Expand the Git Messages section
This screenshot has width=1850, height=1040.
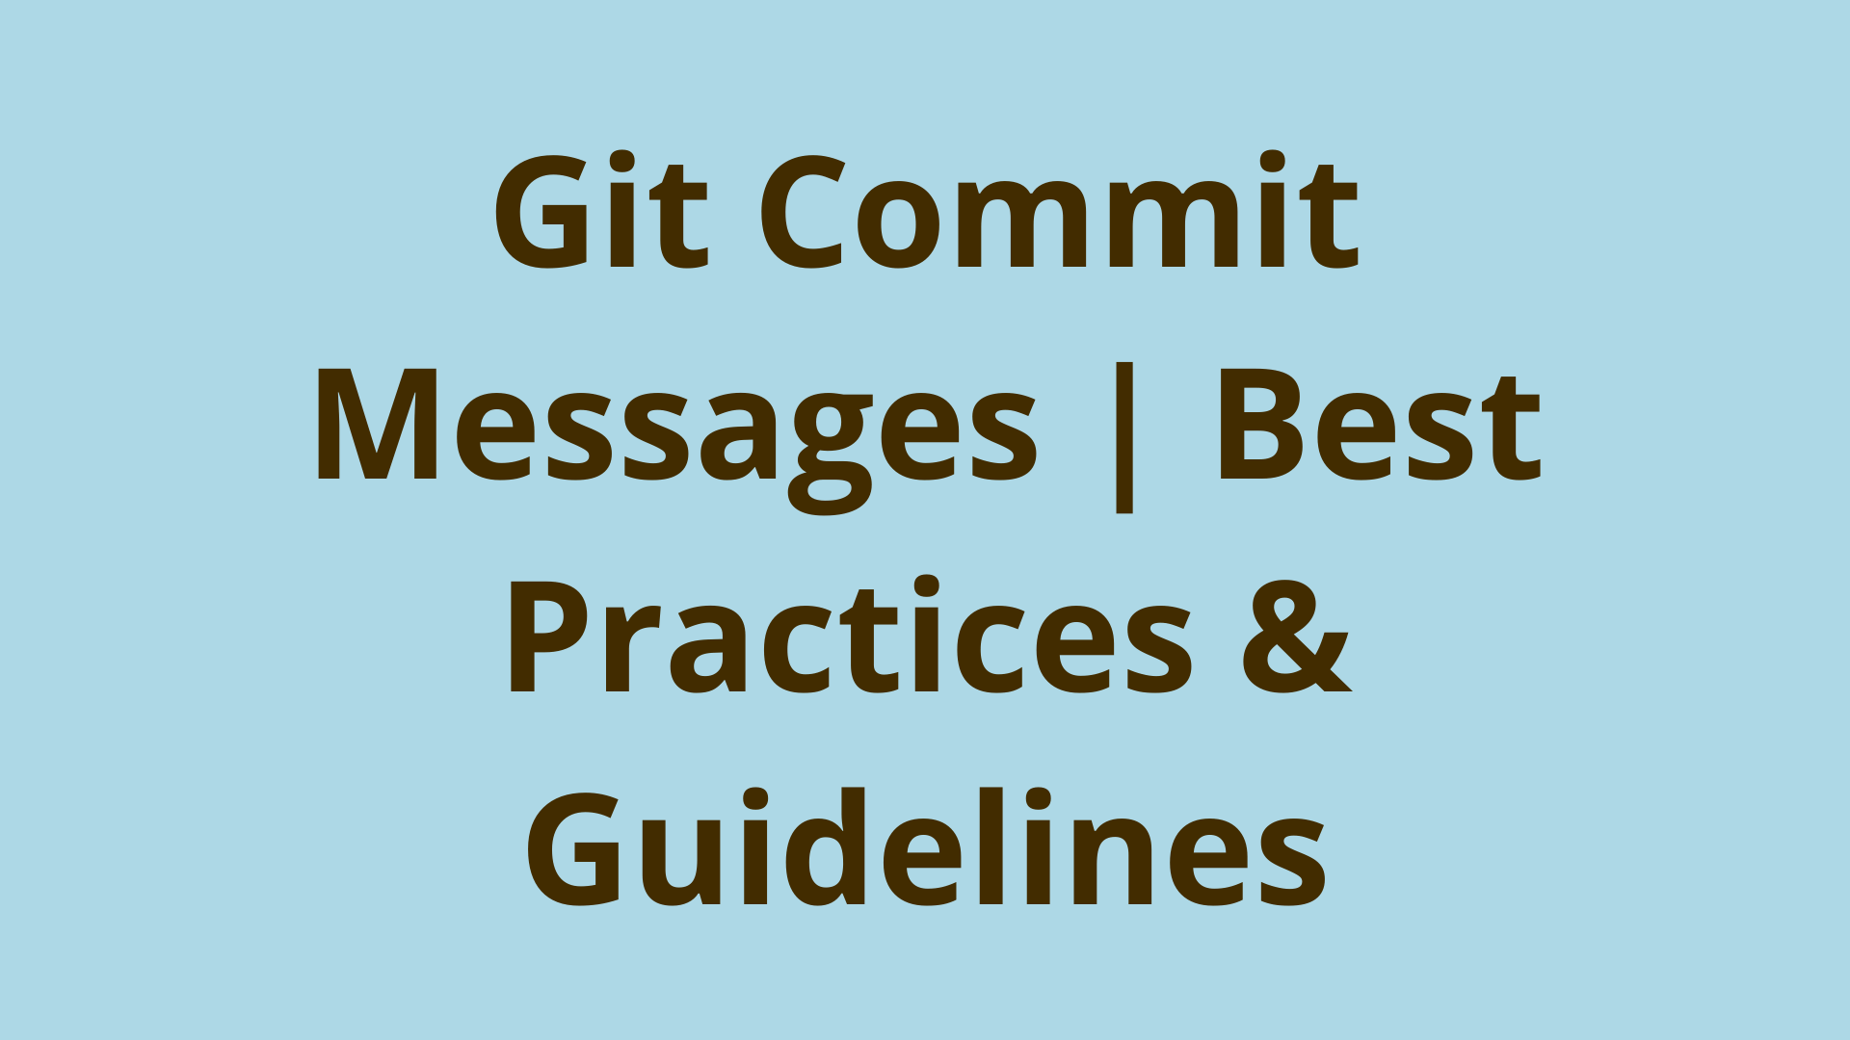[925, 521]
